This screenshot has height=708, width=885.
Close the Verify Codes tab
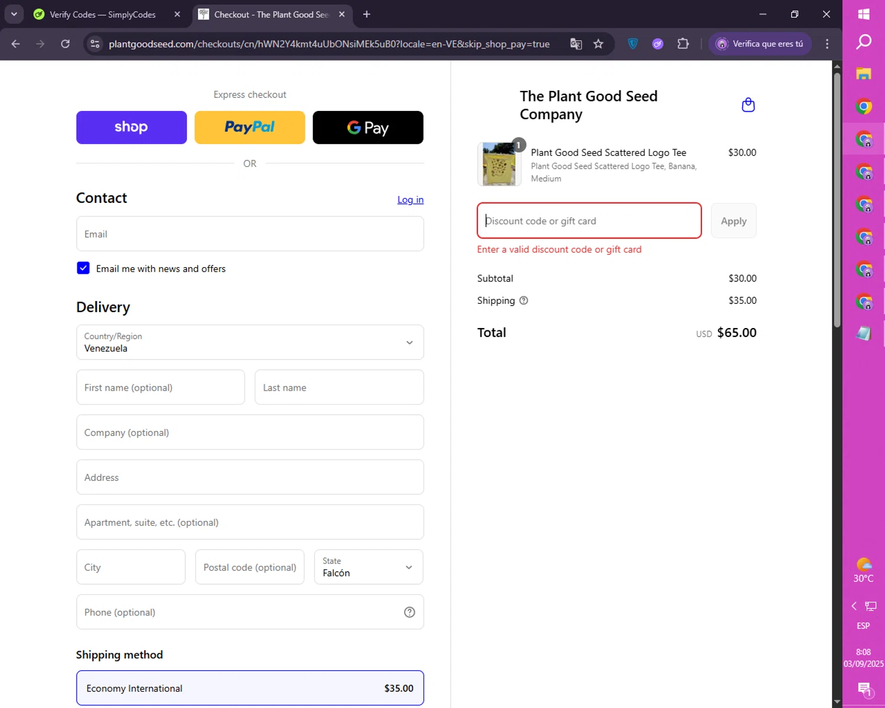click(177, 14)
